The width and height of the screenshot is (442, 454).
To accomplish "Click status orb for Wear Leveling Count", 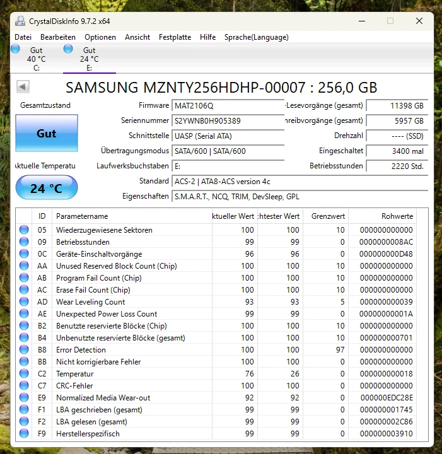I will (24, 301).
